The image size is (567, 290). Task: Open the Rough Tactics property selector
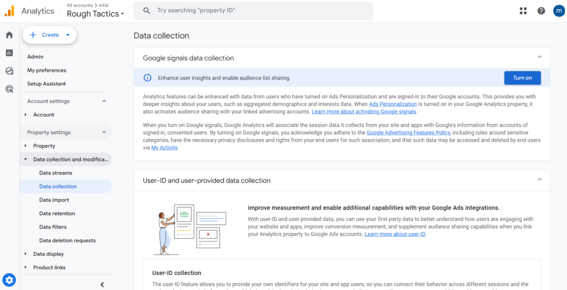pos(95,14)
